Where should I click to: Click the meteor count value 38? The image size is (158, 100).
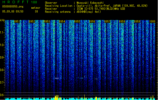click(x=36, y=11)
